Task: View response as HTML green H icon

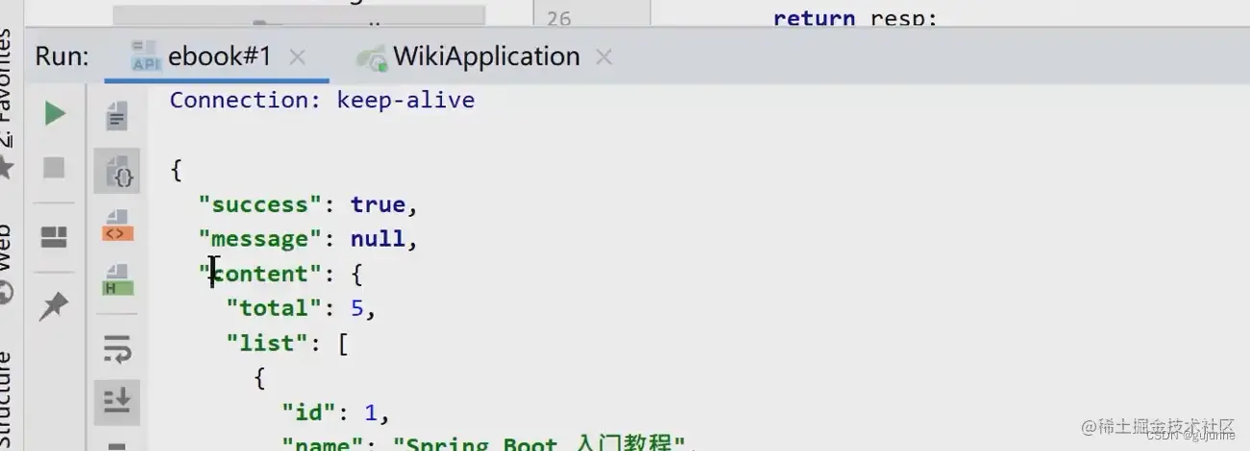Action: pos(117,281)
